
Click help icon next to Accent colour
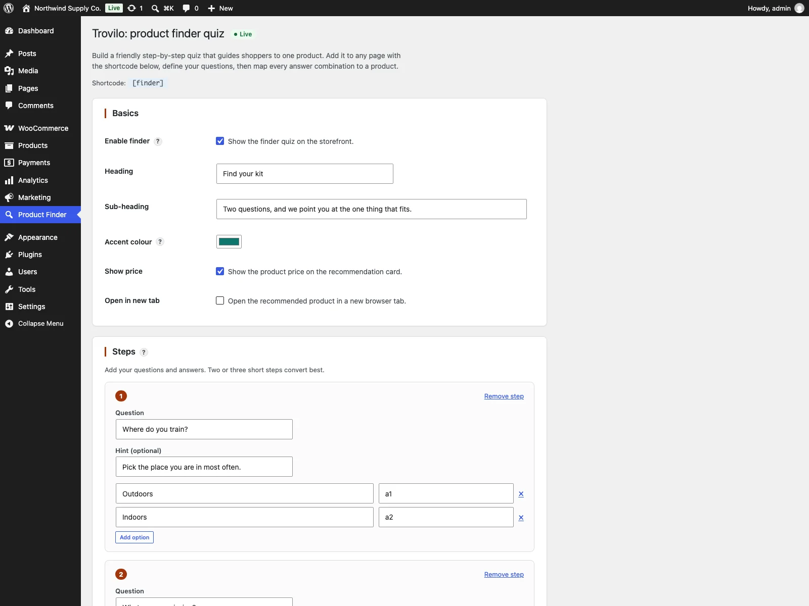tap(160, 242)
